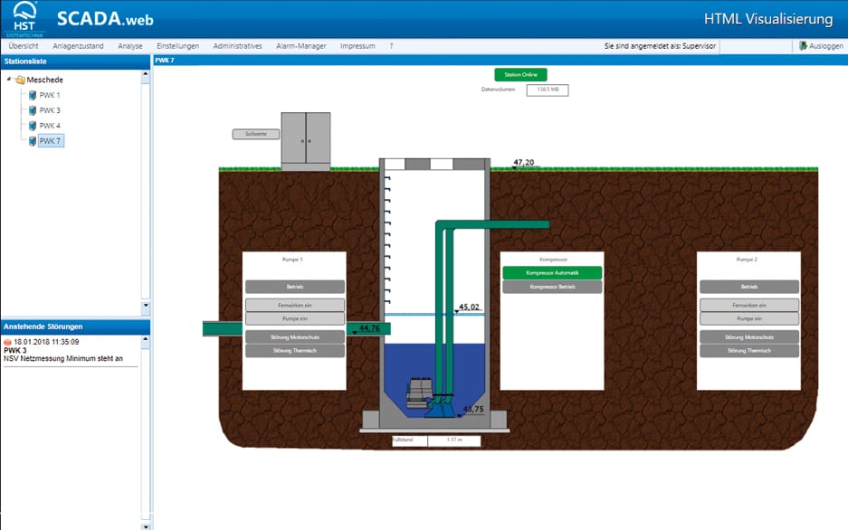
Task: Click the Meschede folder icon
Action: coord(21,80)
